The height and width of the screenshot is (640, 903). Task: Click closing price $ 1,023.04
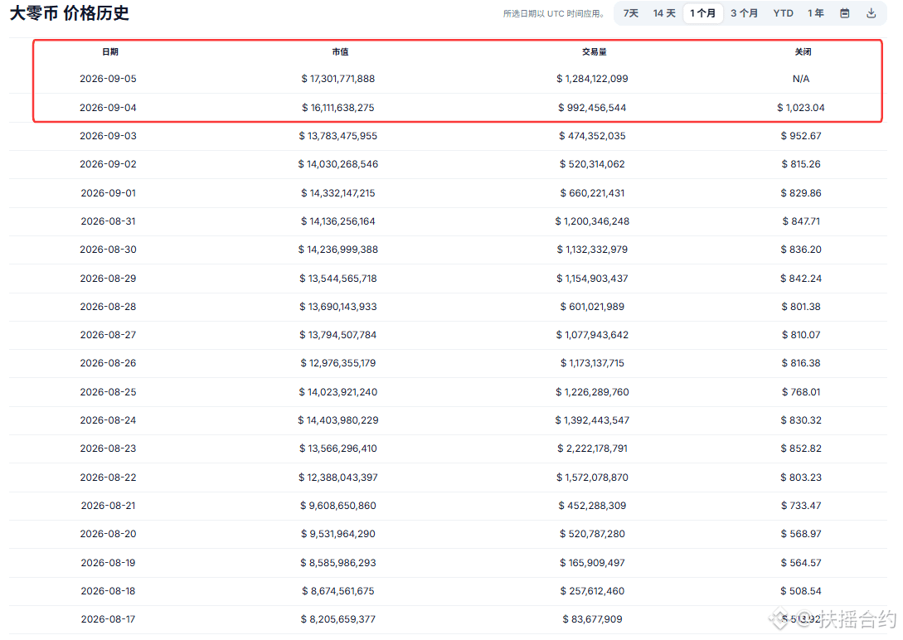point(801,108)
